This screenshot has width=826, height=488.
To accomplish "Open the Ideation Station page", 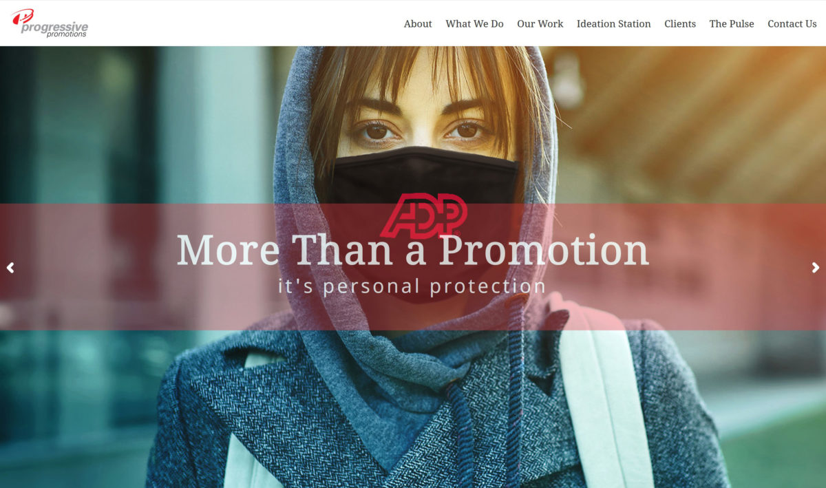I will 613,23.
